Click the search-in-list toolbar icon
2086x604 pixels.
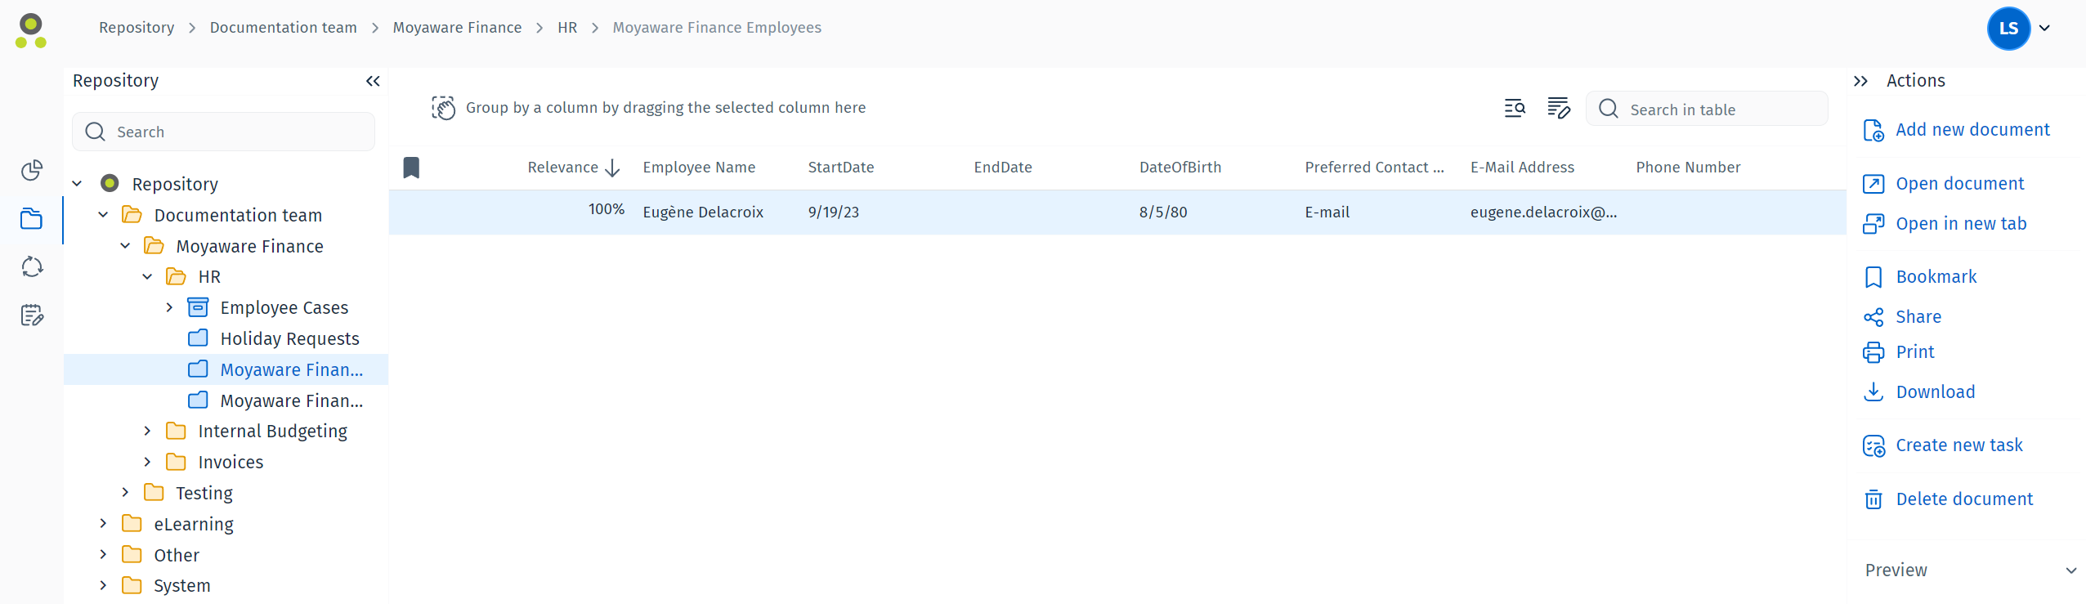click(1515, 108)
